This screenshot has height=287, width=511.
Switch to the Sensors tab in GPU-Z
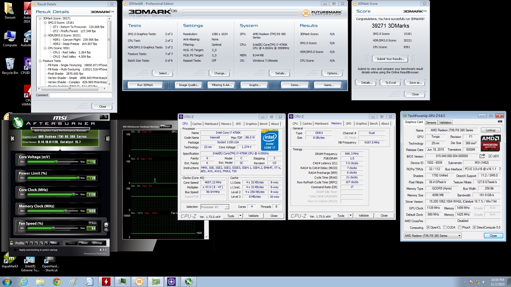tap(431, 123)
